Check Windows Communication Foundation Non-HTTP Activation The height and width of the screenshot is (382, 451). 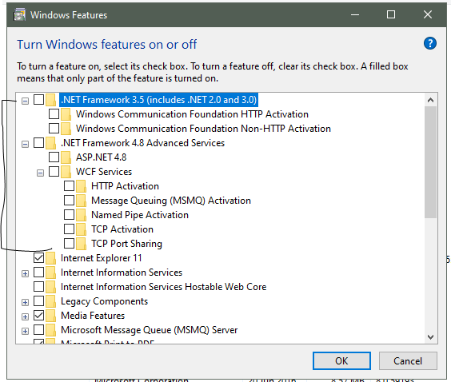coord(54,128)
